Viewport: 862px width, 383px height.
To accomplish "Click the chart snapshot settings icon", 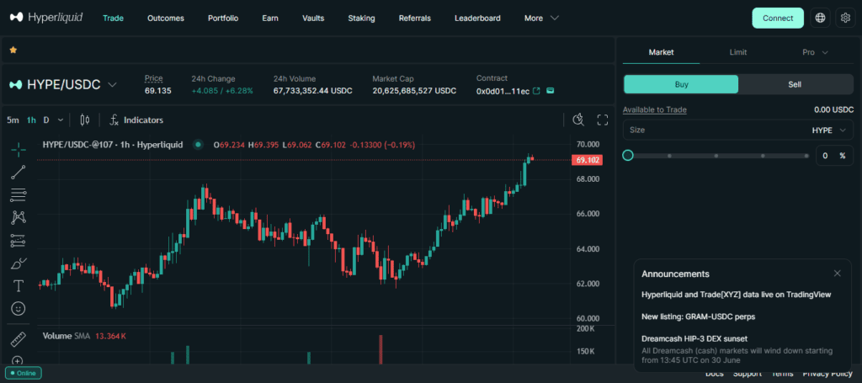I will click(577, 120).
